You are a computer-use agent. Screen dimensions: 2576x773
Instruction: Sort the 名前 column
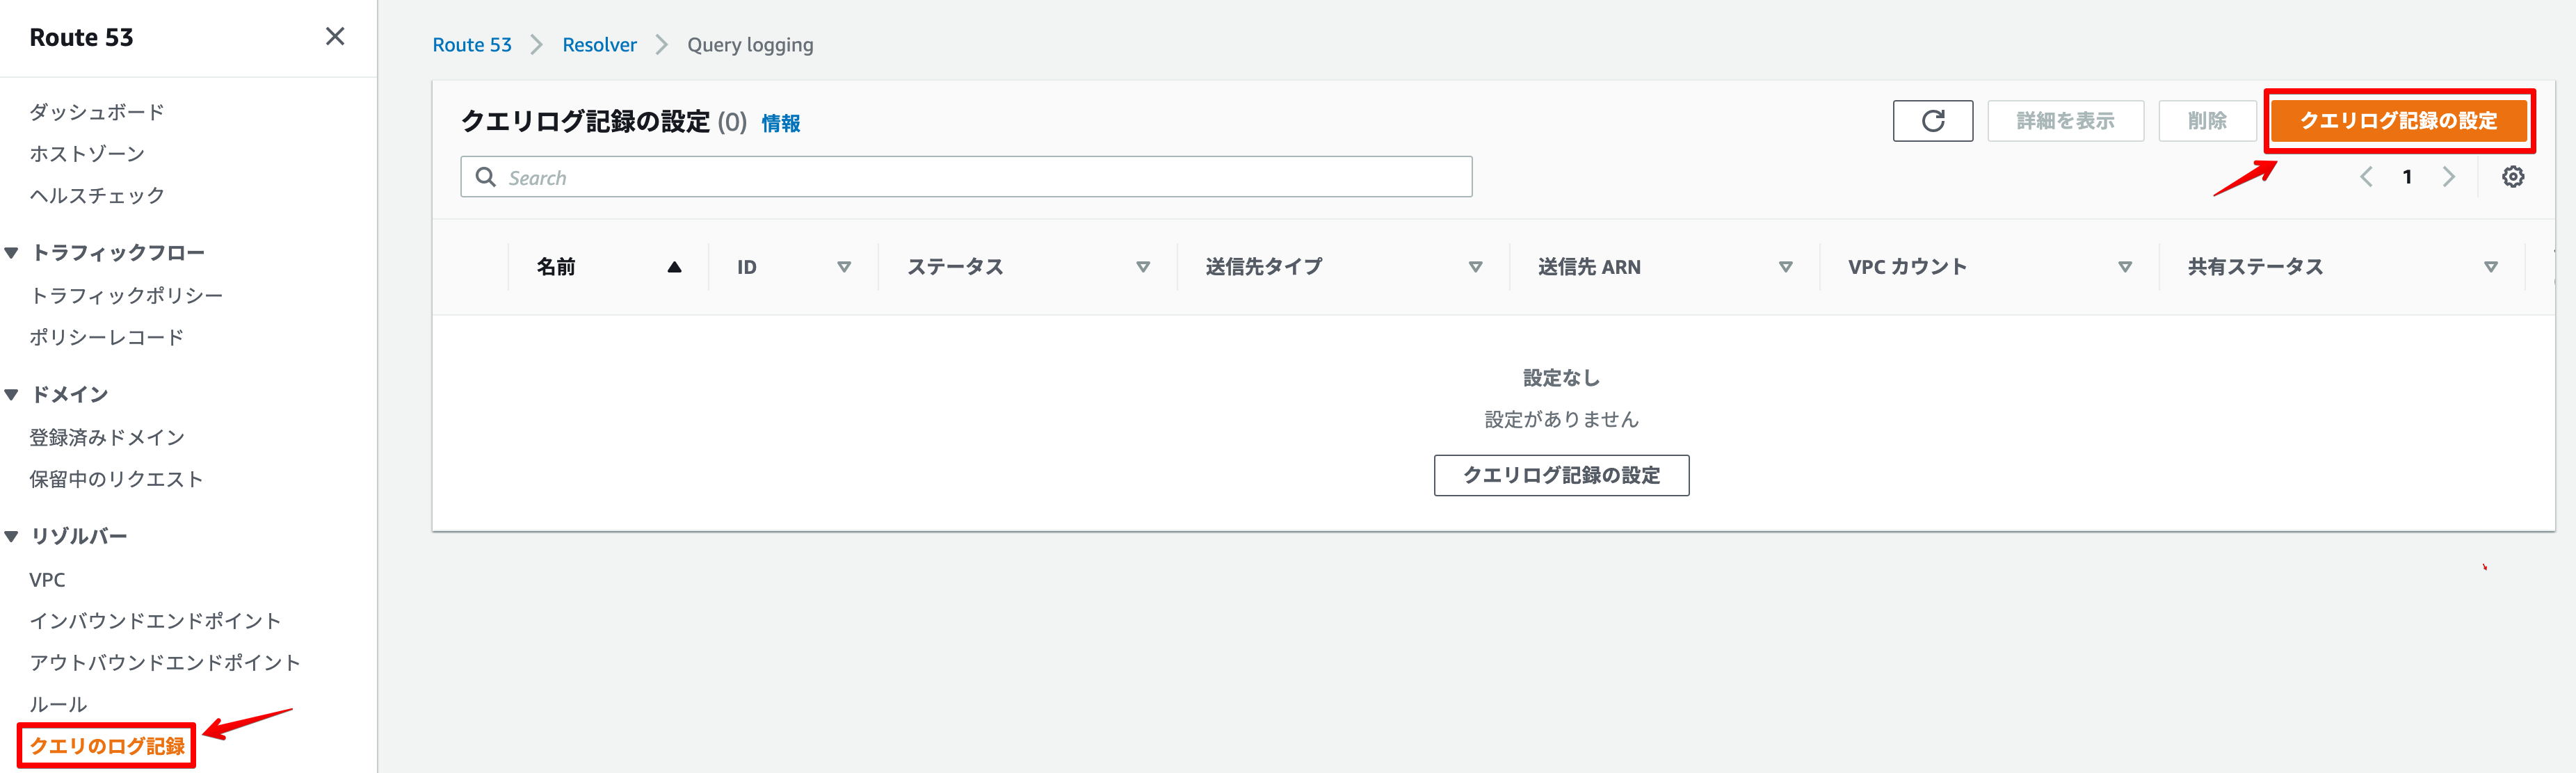click(x=674, y=267)
